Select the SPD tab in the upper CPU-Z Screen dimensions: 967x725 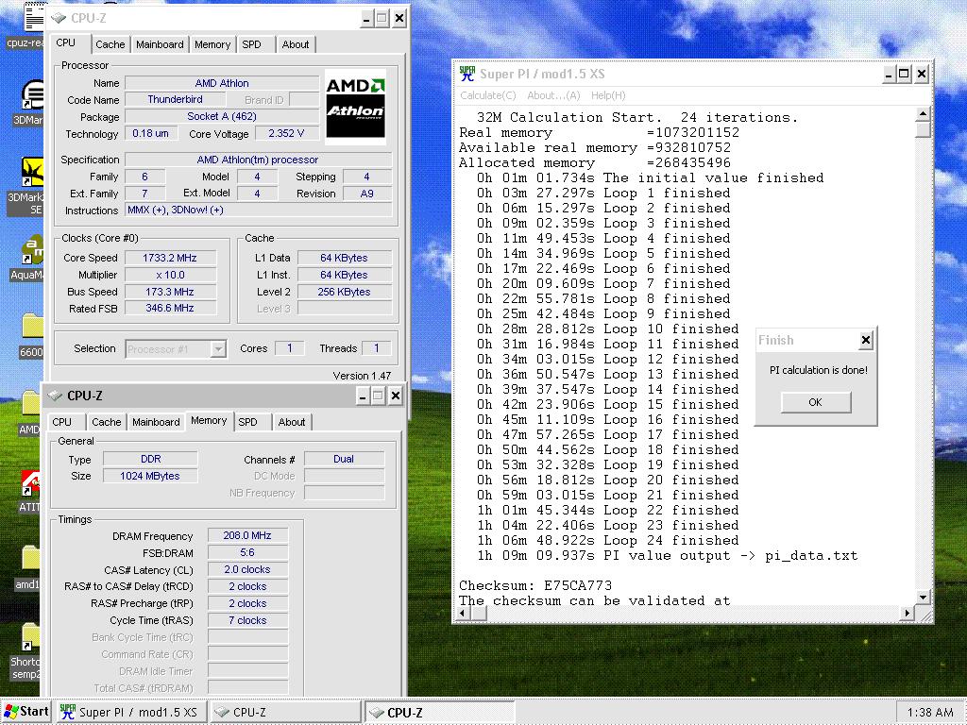(x=251, y=44)
